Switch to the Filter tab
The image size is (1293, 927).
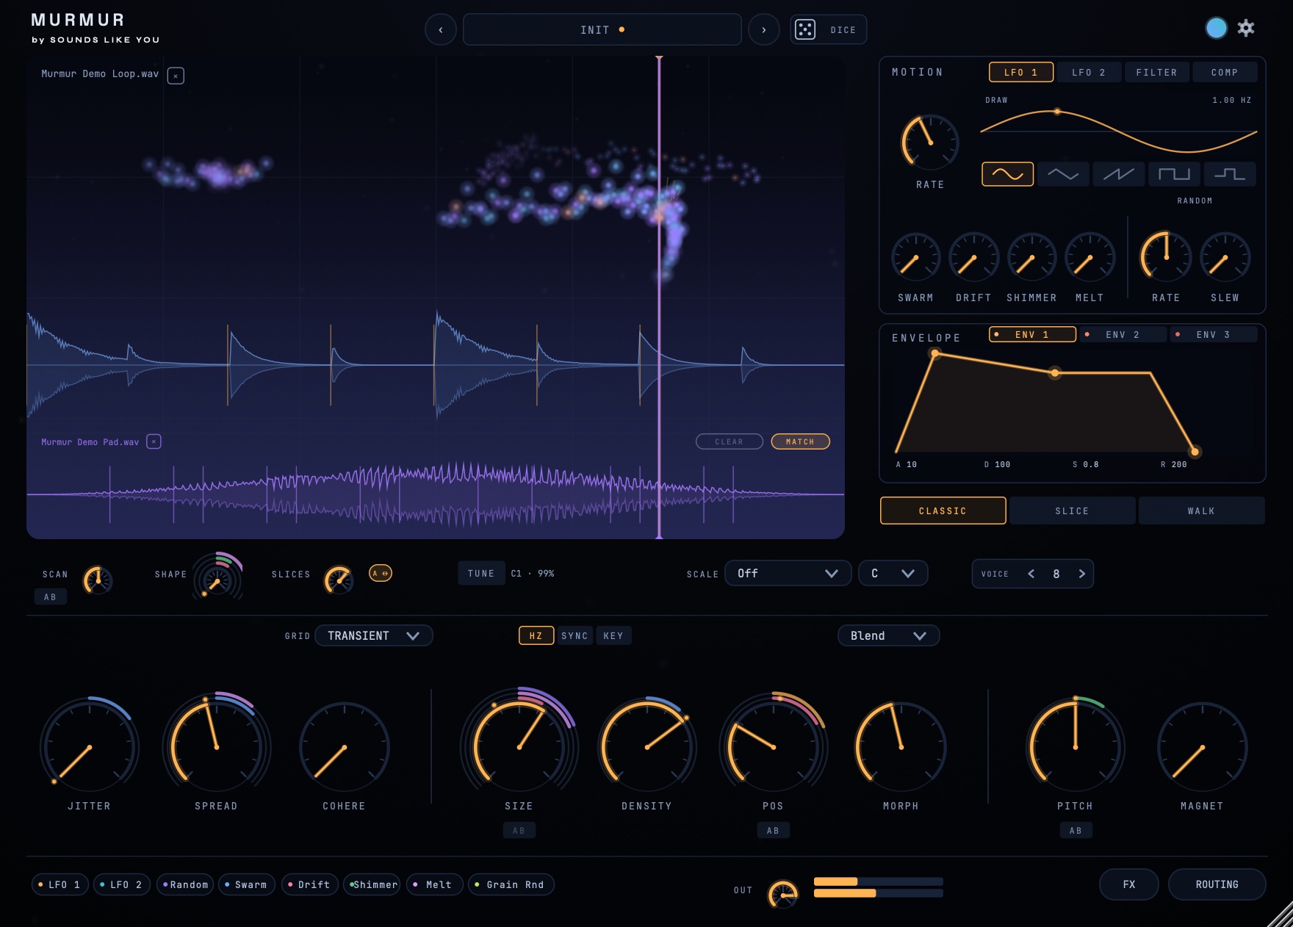(1156, 72)
